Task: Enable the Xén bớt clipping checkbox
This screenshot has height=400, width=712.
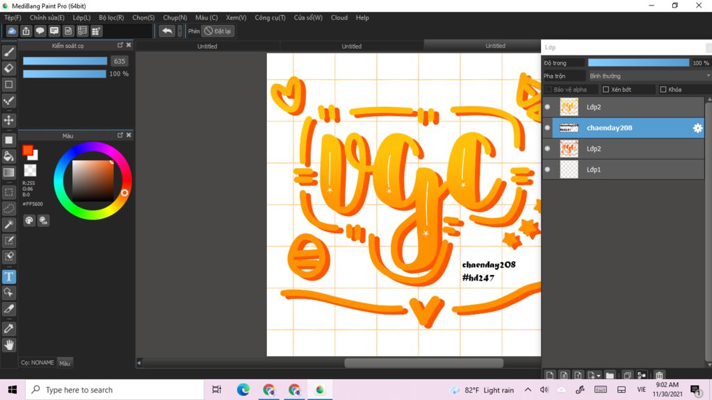Action: pyautogui.click(x=606, y=90)
